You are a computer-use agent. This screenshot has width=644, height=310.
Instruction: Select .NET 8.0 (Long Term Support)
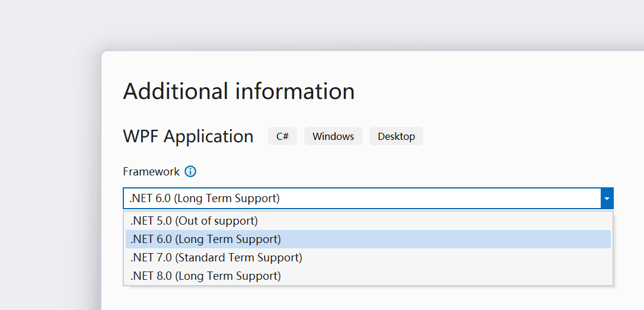[x=368, y=276]
